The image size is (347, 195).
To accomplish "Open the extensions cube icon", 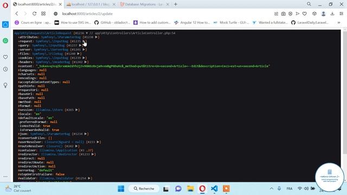I will 314,14.
